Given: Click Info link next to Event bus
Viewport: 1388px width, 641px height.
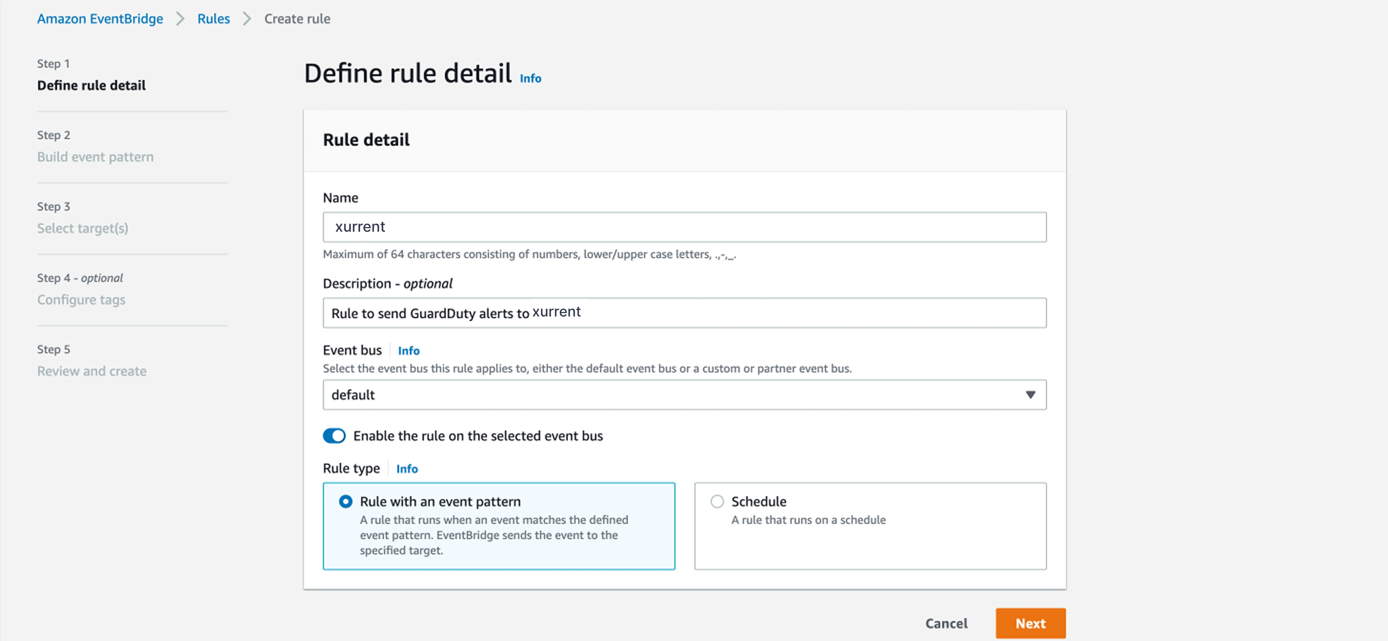Looking at the screenshot, I should click(408, 351).
